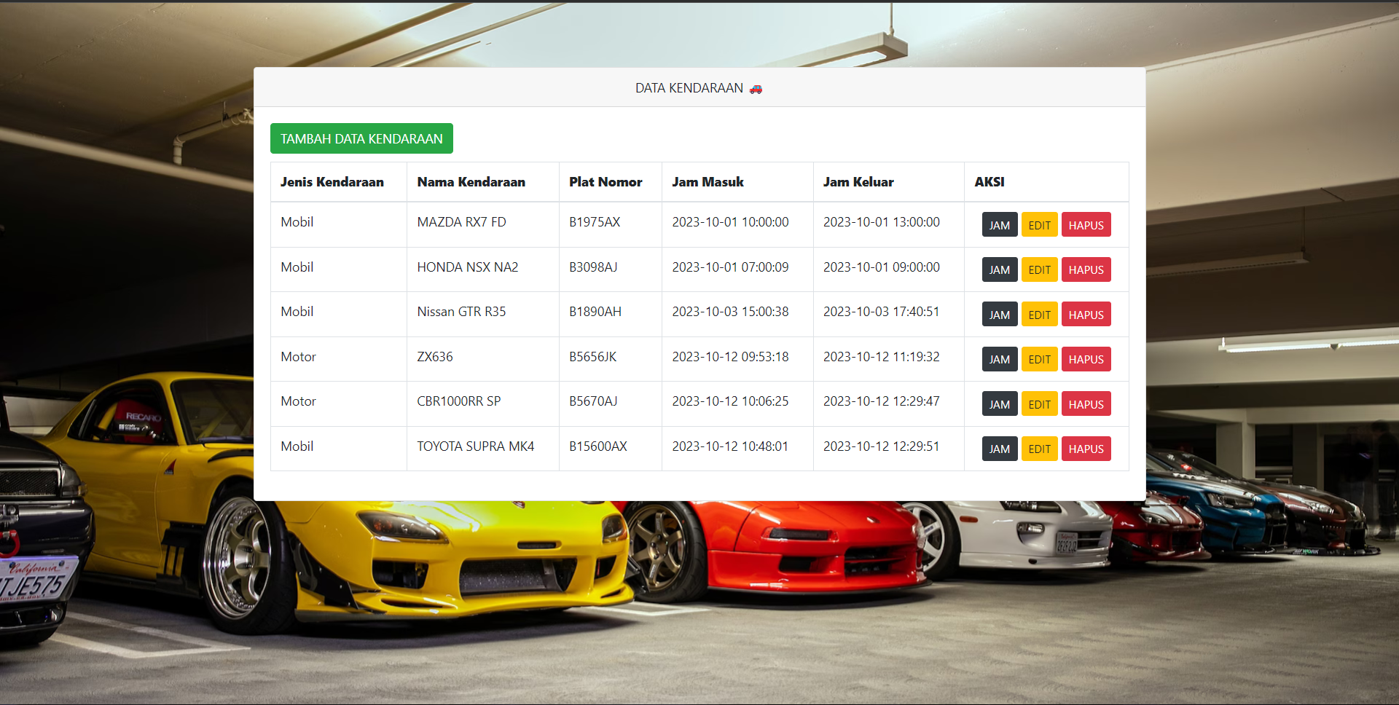Click the DATA KENDARAAN page title
Viewport: 1399px width, 705px height.
click(688, 87)
